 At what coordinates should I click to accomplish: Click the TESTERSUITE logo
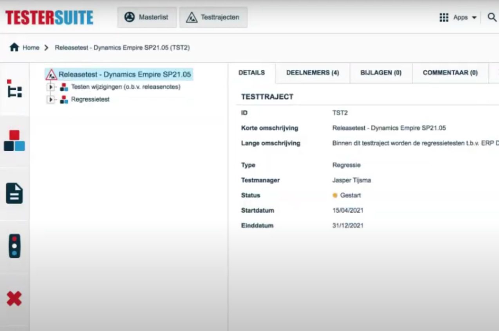[x=49, y=18]
